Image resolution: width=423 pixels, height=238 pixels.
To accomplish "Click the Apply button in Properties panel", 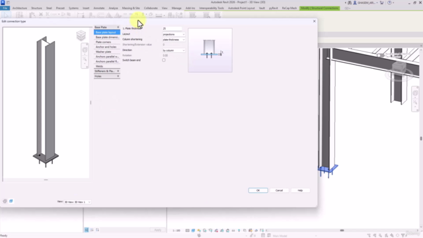I will tap(158, 230).
